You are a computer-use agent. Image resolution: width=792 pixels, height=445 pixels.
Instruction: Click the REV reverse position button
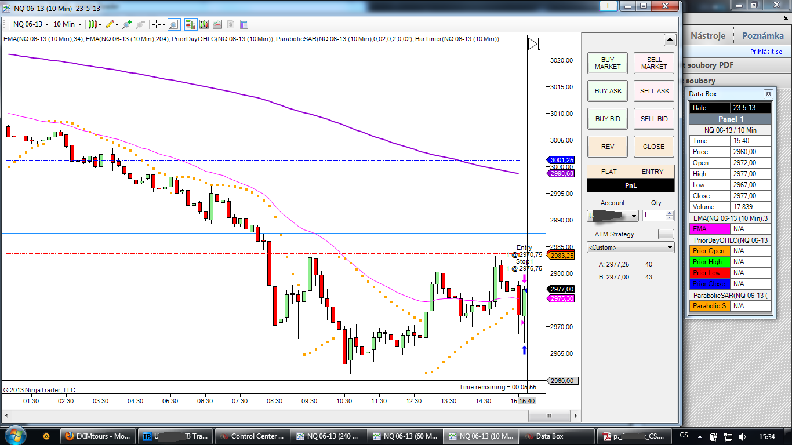point(608,147)
